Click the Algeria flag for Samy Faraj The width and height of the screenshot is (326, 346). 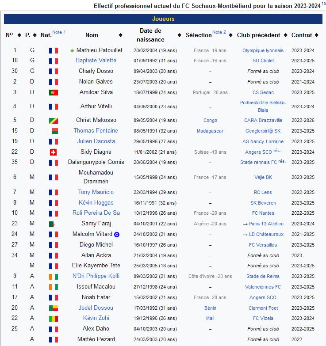pos(54,224)
